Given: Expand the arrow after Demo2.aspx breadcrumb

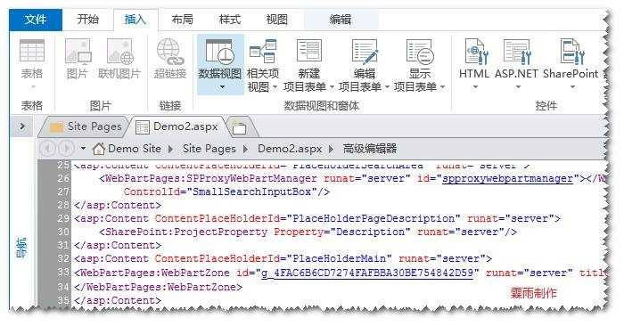Looking at the screenshot, I should 331,149.
